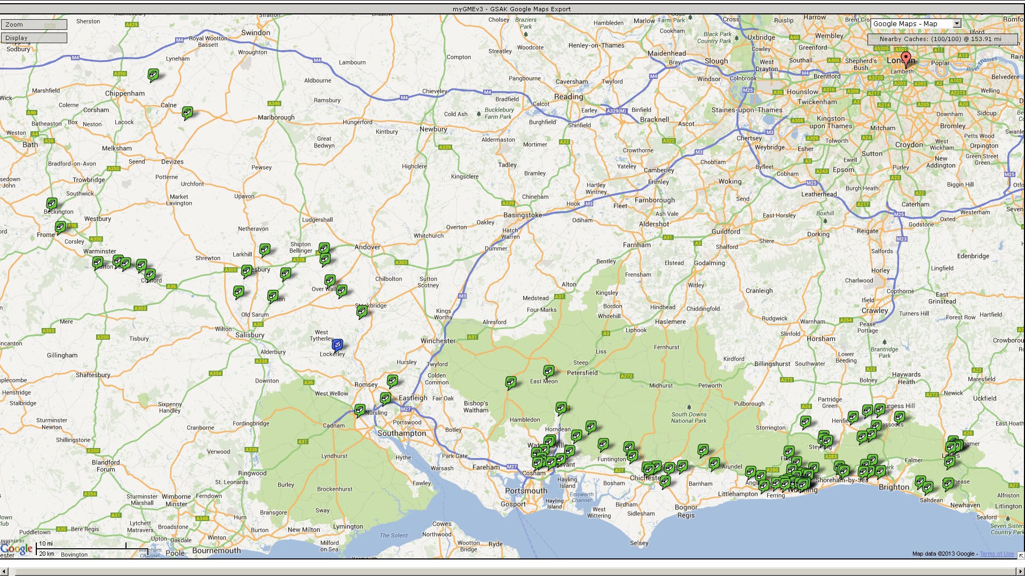This screenshot has height=576, width=1025.
Task: Click green cache marker near Beckington
Action: [52, 203]
